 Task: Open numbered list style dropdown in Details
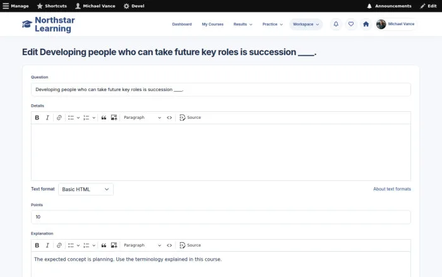94,118
